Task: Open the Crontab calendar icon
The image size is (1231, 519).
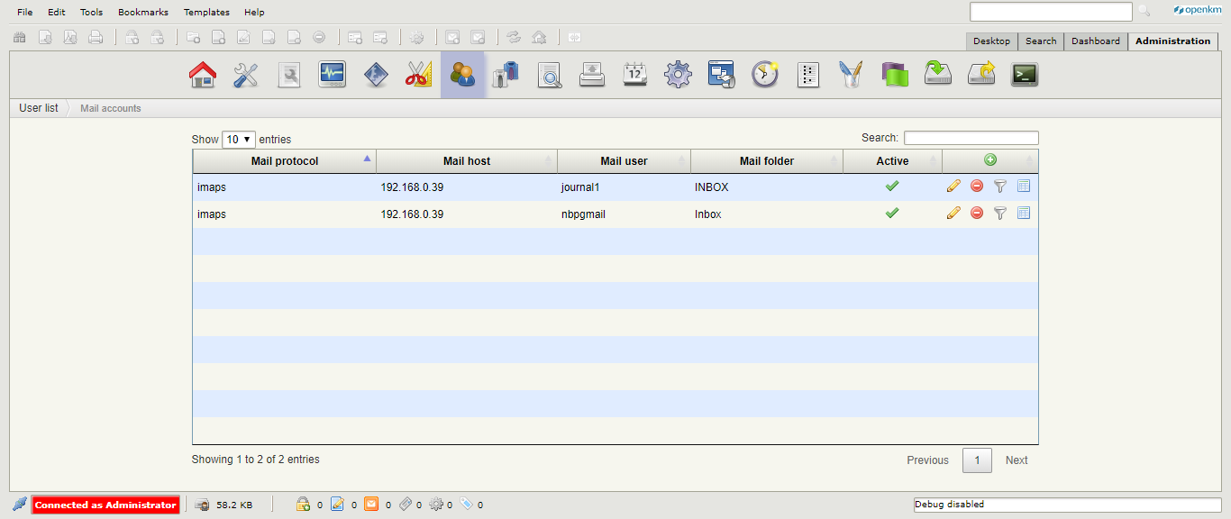Action: [635, 75]
